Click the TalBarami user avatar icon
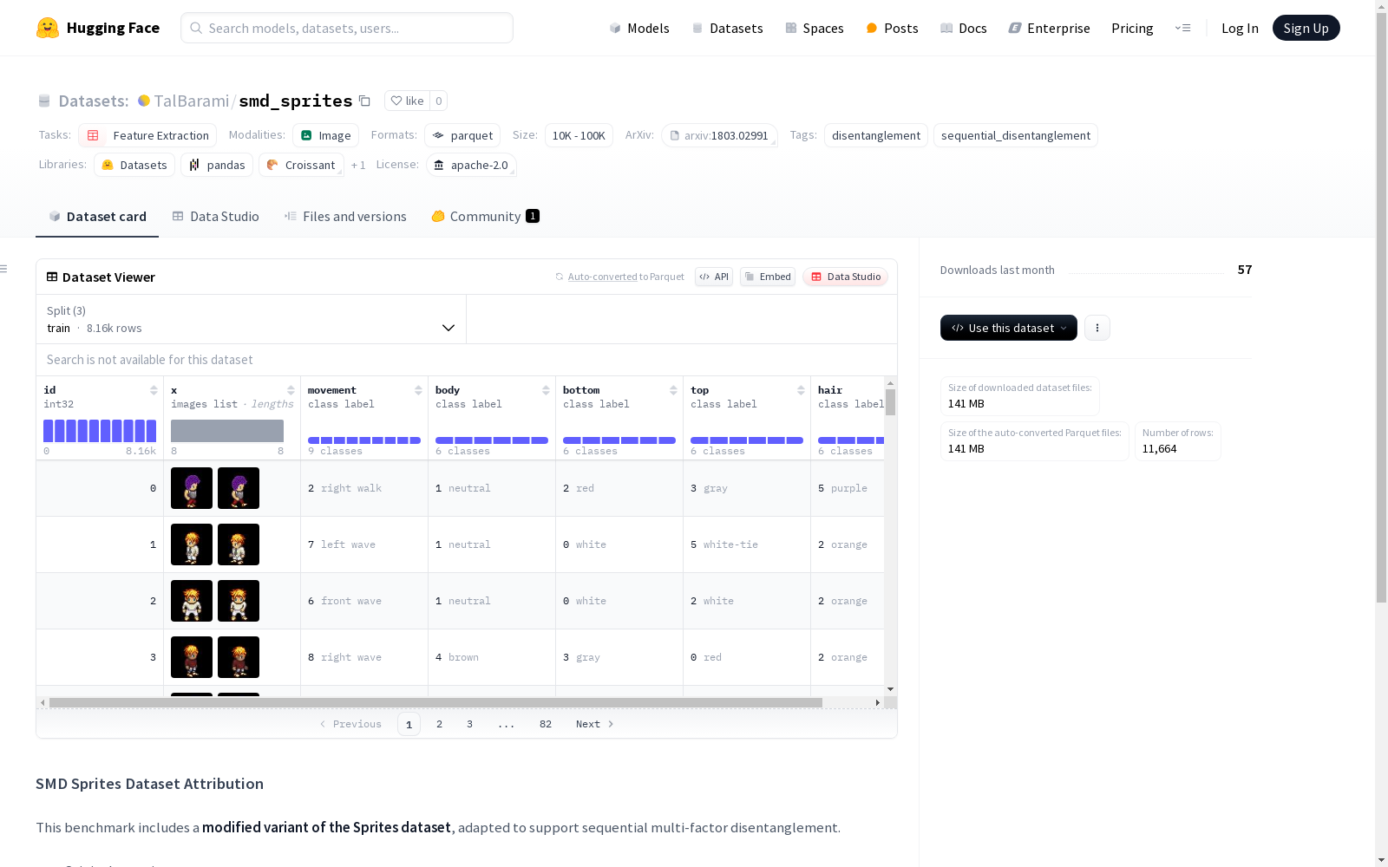The height and width of the screenshot is (867, 1388). pyautogui.click(x=144, y=101)
